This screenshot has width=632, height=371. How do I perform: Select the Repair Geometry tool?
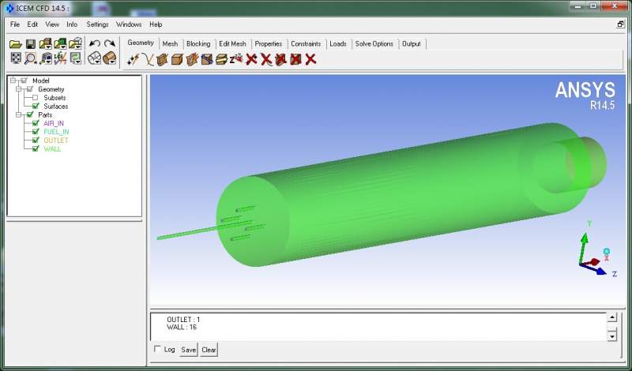coord(207,60)
